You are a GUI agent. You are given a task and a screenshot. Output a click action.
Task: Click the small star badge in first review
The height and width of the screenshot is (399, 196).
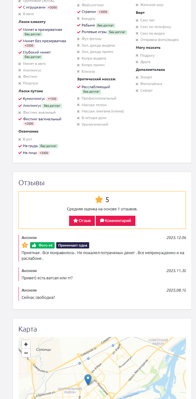25,245
